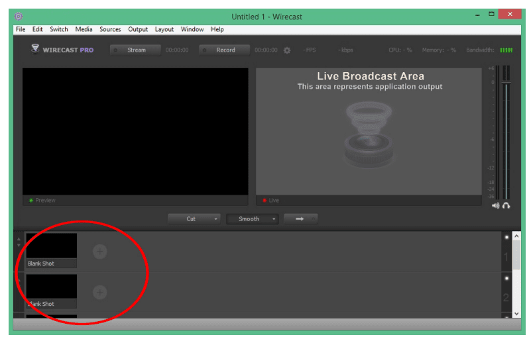Screen dimensions: 529x339
Task: Adjust the audio level meter slider
Action: (x=506, y=82)
